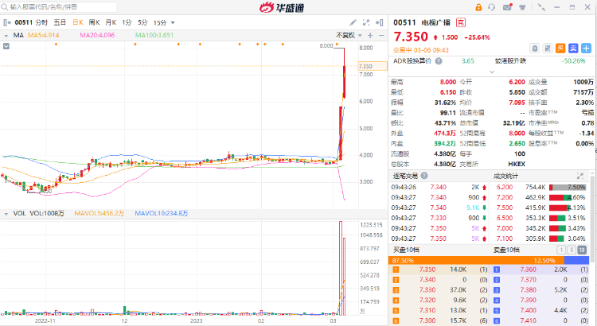The width and height of the screenshot is (597, 326).
Task: Click the orange lock icon in title bar
Action: tap(478, 7)
